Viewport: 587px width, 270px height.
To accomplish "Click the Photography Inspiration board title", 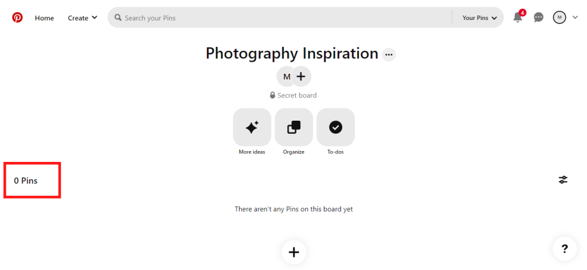I will pos(292,54).
